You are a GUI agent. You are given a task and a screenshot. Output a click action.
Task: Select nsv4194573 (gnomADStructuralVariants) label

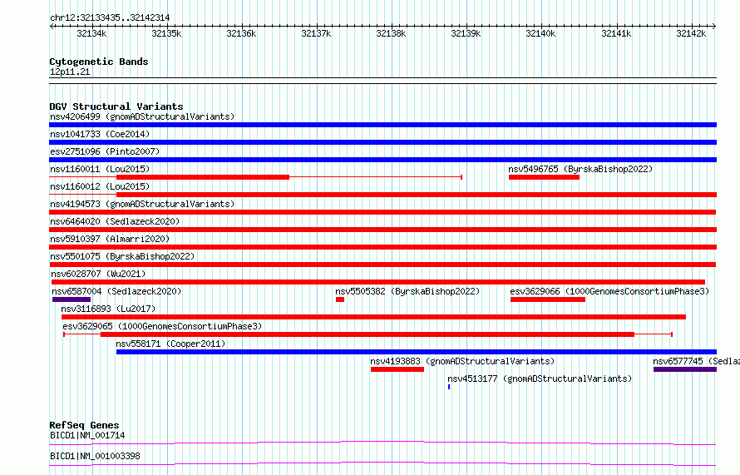click(142, 204)
